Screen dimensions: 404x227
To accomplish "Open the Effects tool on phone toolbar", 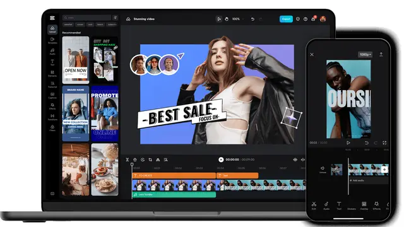I will tap(376, 206).
